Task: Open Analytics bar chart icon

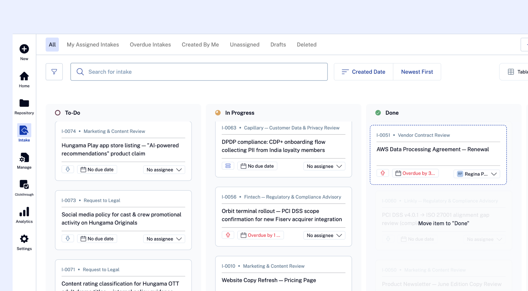Action: [24, 212]
